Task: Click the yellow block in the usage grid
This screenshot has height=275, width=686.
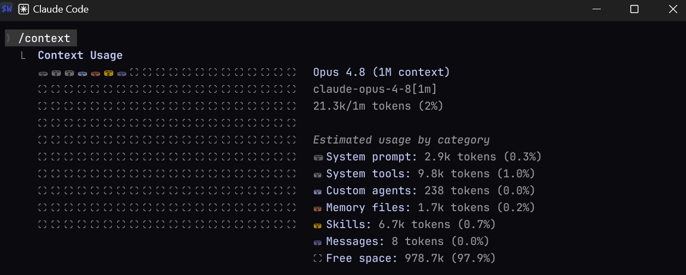Action: coord(109,73)
